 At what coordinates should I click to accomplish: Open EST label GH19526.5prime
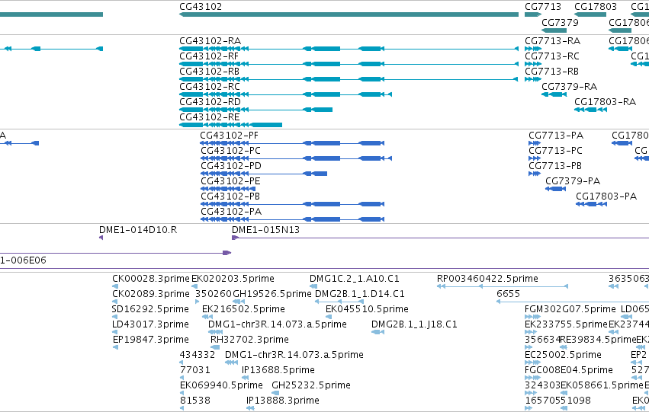click(x=272, y=294)
